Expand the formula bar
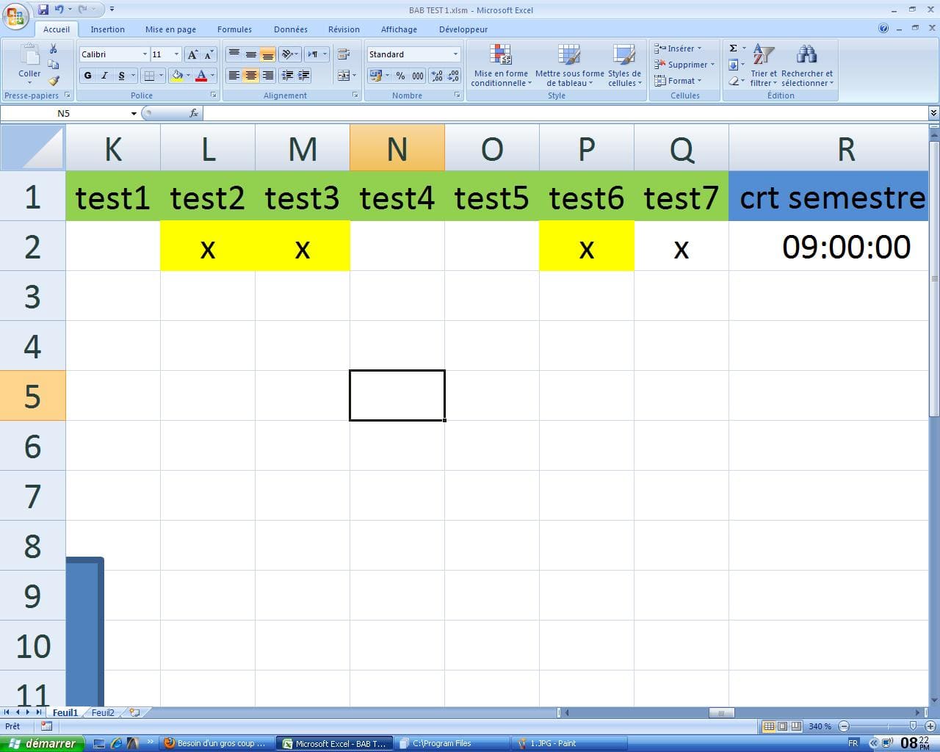 (x=933, y=113)
